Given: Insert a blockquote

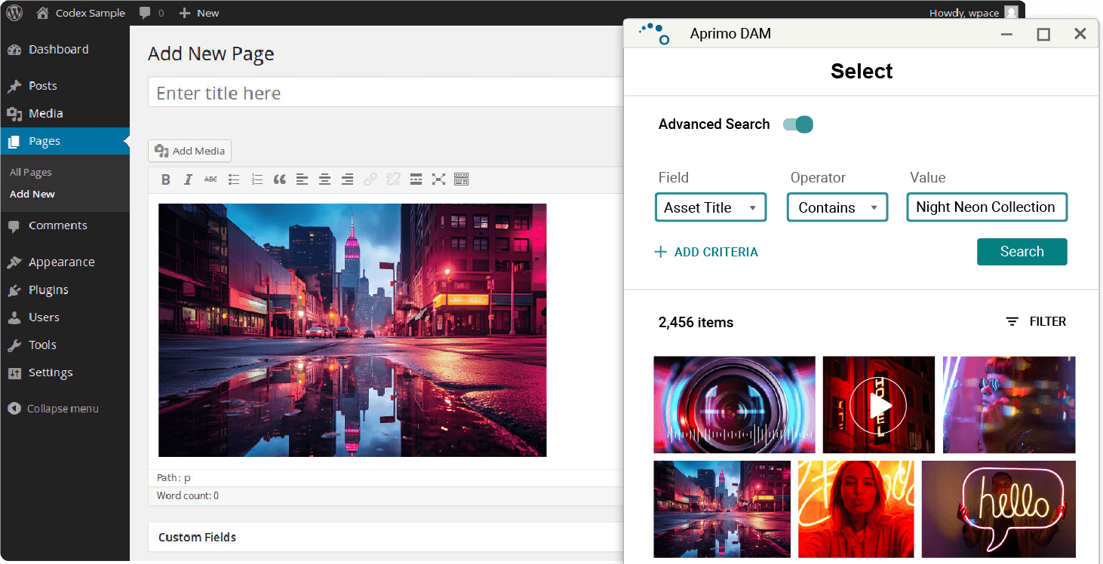Looking at the screenshot, I should click(x=279, y=179).
